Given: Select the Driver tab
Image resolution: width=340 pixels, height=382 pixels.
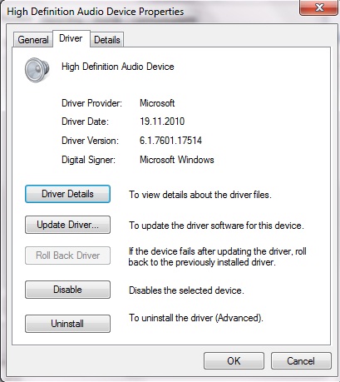Looking at the screenshot, I should pyautogui.click(x=71, y=38).
